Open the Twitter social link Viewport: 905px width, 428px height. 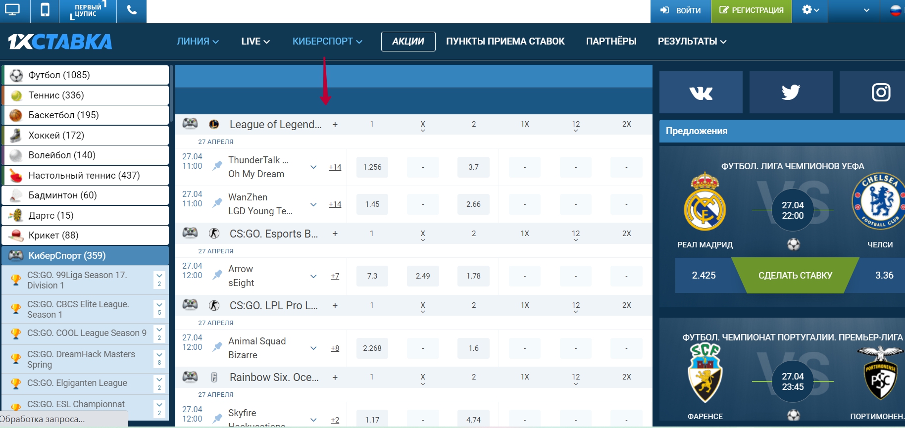pyautogui.click(x=791, y=93)
